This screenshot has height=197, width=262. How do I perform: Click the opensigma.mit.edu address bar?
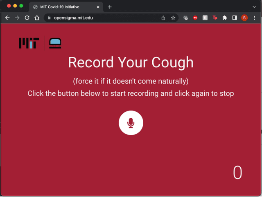[x=102, y=18]
